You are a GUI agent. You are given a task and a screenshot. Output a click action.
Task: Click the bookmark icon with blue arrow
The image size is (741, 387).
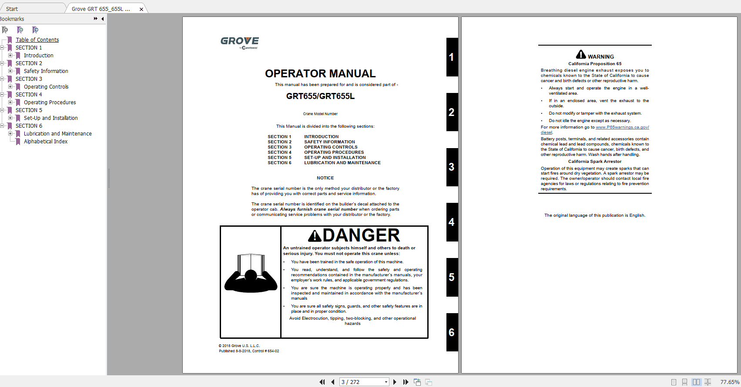[35, 30]
